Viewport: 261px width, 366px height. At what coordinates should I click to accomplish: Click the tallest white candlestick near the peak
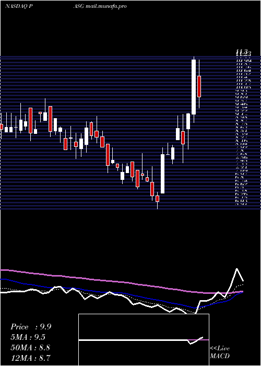pyautogui.click(x=194, y=87)
